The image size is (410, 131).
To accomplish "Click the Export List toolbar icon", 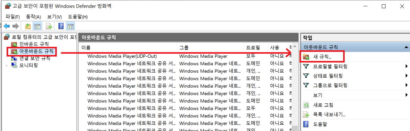I will (x=49, y=26).
